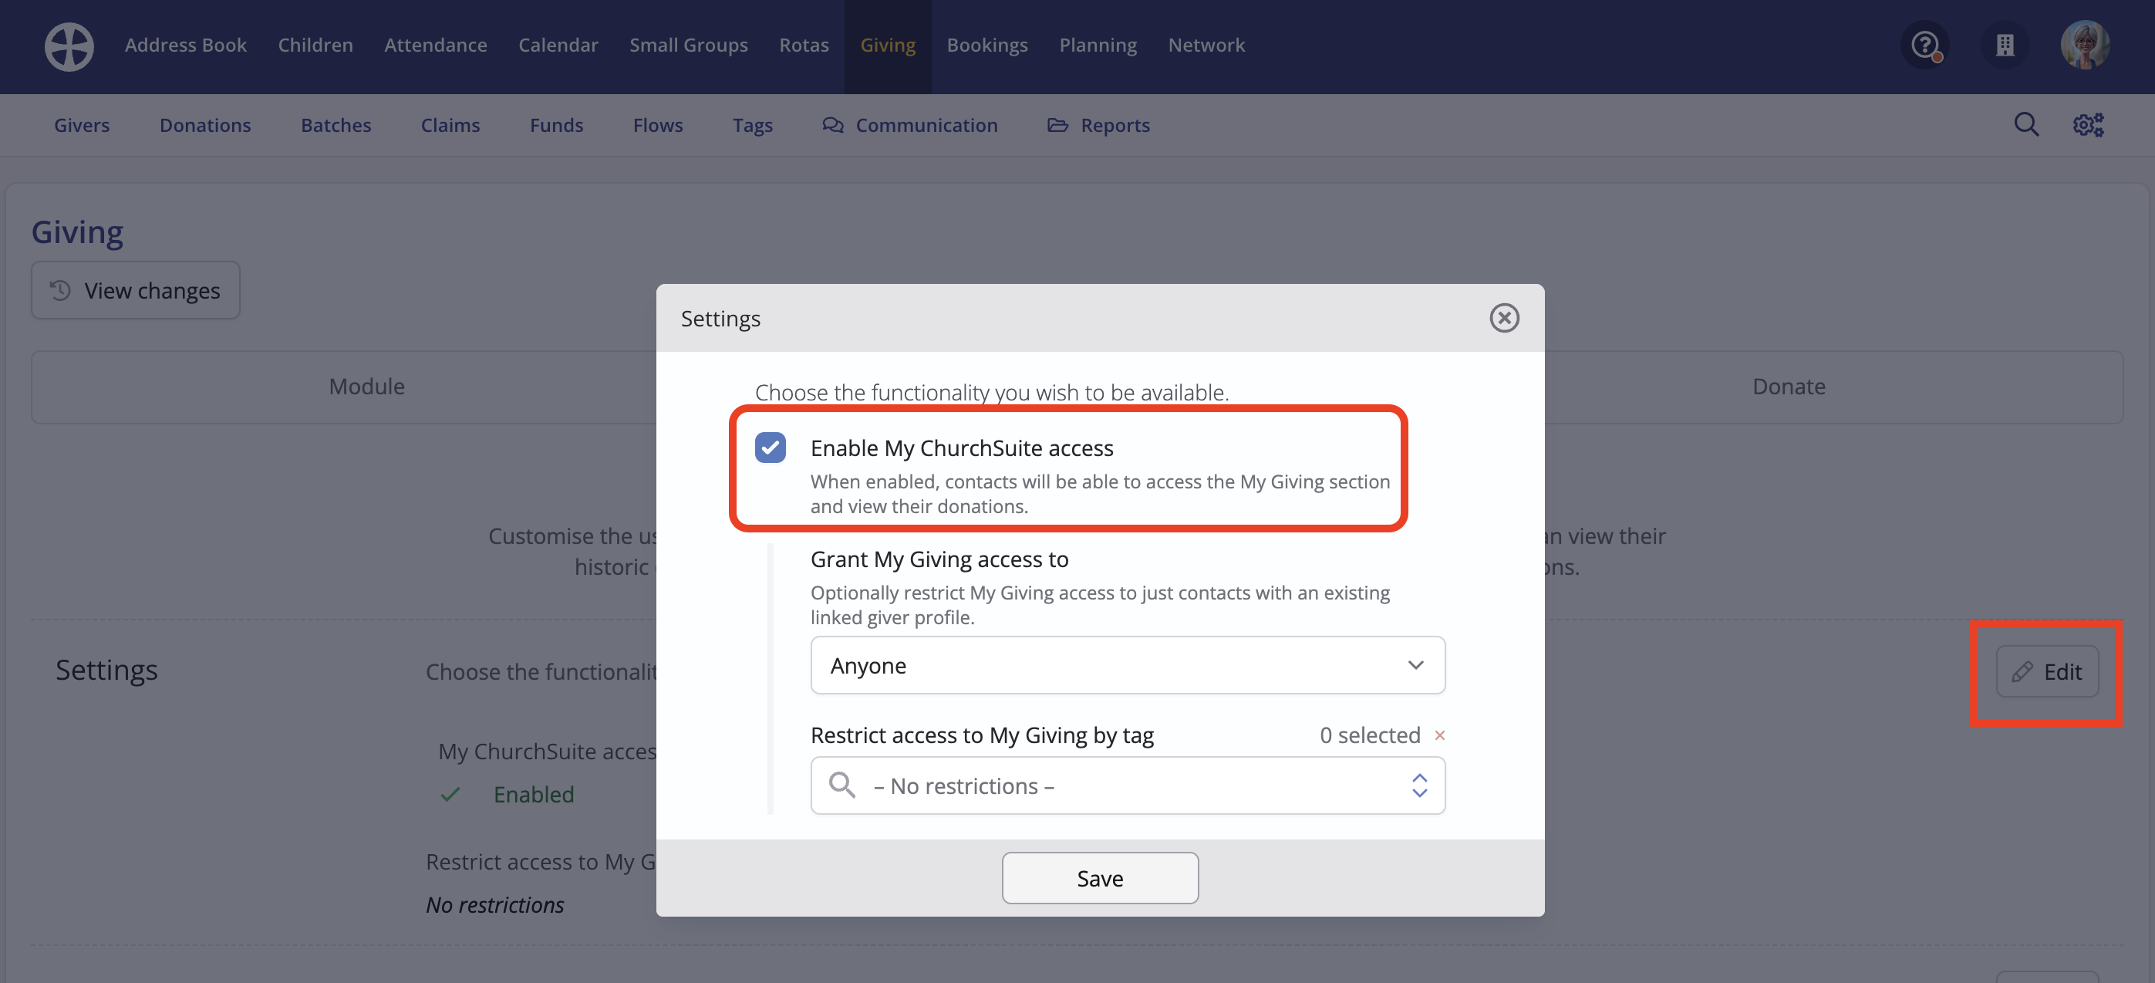Open the Anyone access dropdown
This screenshot has width=2155, height=983.
1127,665
